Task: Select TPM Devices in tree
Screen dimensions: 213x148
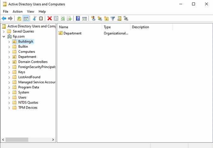Action: coord(28,108)
